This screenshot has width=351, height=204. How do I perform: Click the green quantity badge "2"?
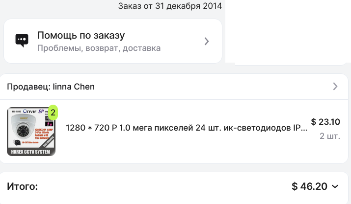coord(53,112)
